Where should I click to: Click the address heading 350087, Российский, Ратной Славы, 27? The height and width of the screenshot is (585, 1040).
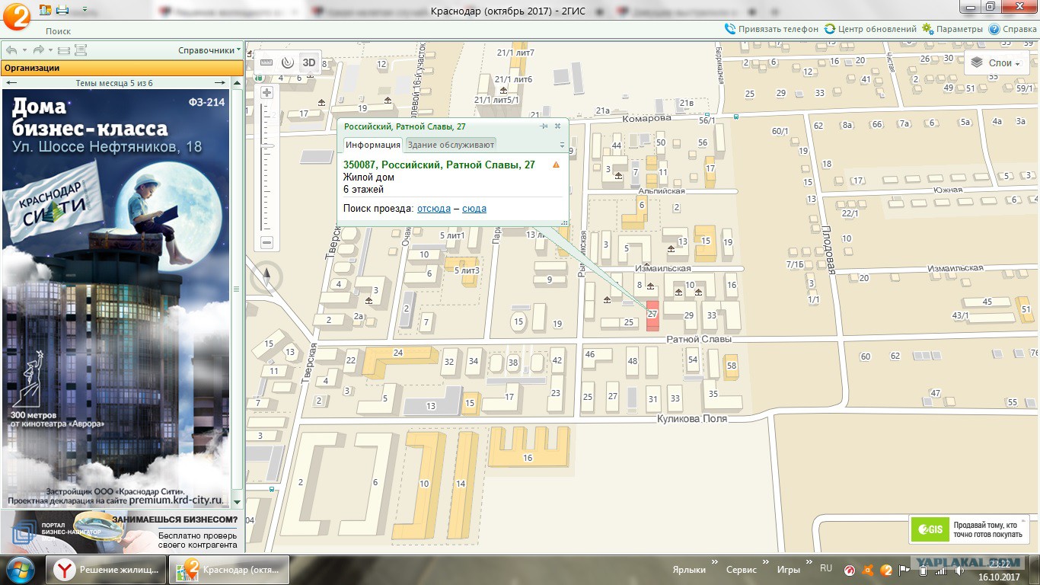click(x=439, y=165)
